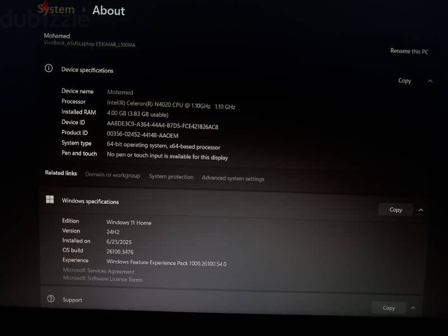Screen dimensions: 448x336
Task: Open Domain or workgroup link
Action: pyautogui.click(x=113, y=175)
